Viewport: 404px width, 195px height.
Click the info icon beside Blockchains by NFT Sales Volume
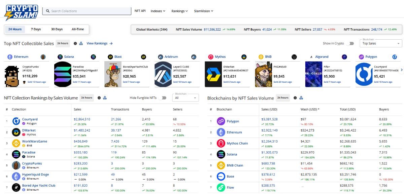(295, 98)
